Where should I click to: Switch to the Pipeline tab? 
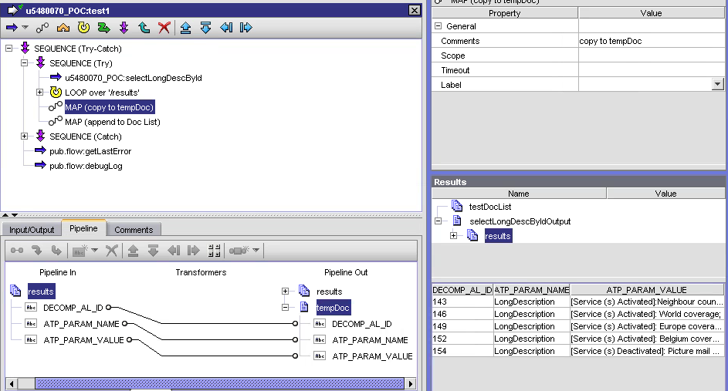pos(83,229)
